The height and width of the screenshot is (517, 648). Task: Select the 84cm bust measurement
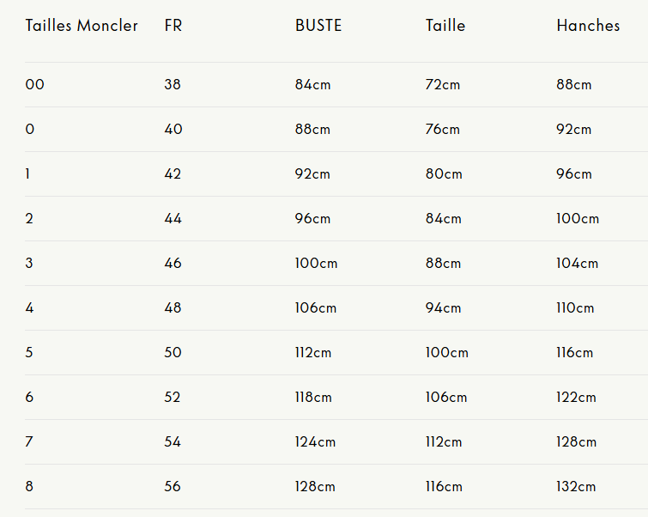[312, 85]
